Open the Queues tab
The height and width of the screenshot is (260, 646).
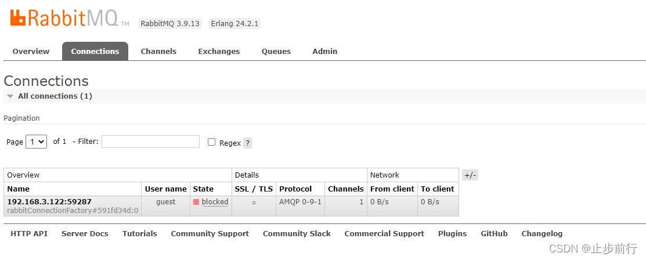pos(276,52)
